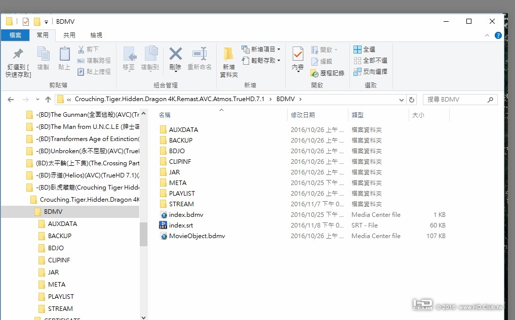The height and width of the screenshot is (320, 515).
Task: Click the Rename (重新命名) icon
Action: pyautogui.click(x=200, y=54)
